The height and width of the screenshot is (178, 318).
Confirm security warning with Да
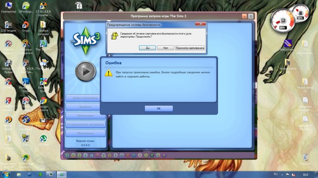(x=148, y=48)
